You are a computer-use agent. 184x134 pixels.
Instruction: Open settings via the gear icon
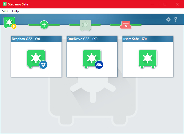click(168, 19)
